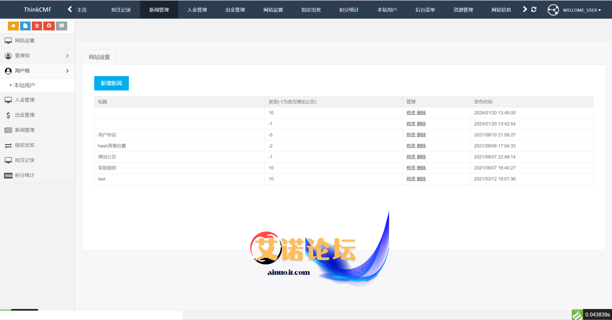
Task: Click the 0.043839s runtime indicator
Action: (597, 315)
